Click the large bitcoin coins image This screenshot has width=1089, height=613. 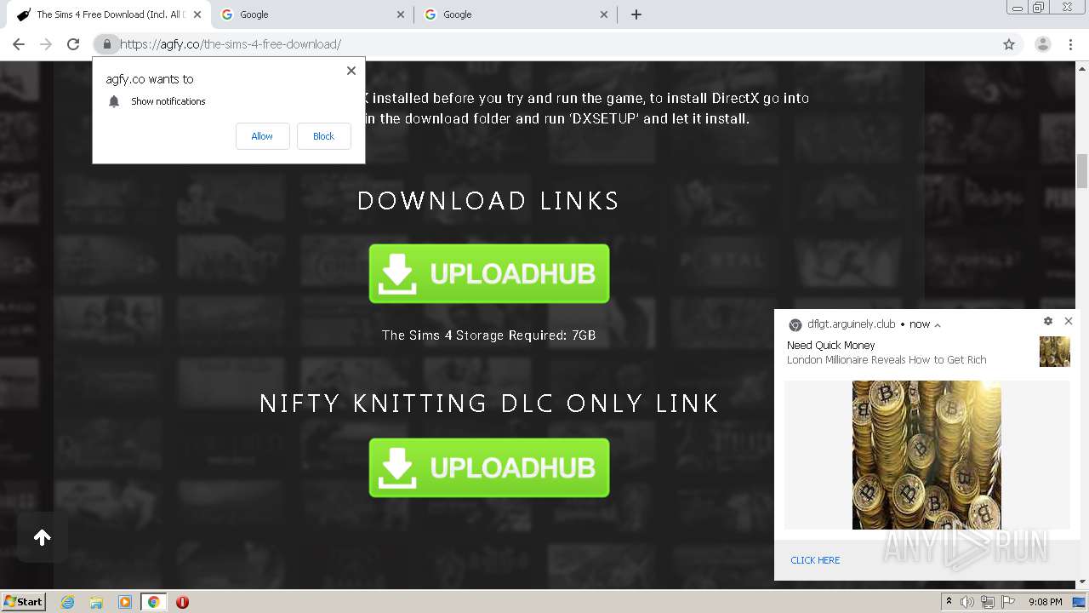pyautogui.click(x=927, y=455)
